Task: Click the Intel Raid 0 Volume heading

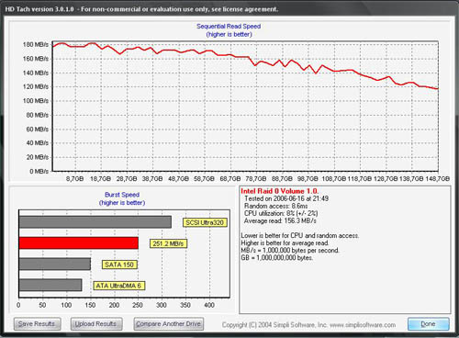Action: tap(279, 191)
